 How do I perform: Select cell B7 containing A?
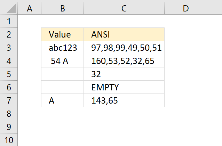[62, 100]
